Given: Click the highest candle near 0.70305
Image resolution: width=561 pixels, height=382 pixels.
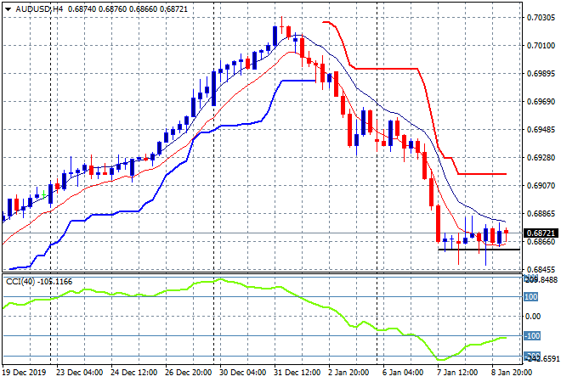Looking at the screenshot, I should pos(281,26).
